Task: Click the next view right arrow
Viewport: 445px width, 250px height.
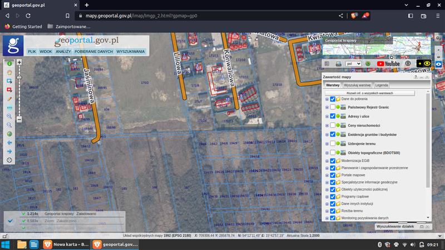Action: point(9,151)
